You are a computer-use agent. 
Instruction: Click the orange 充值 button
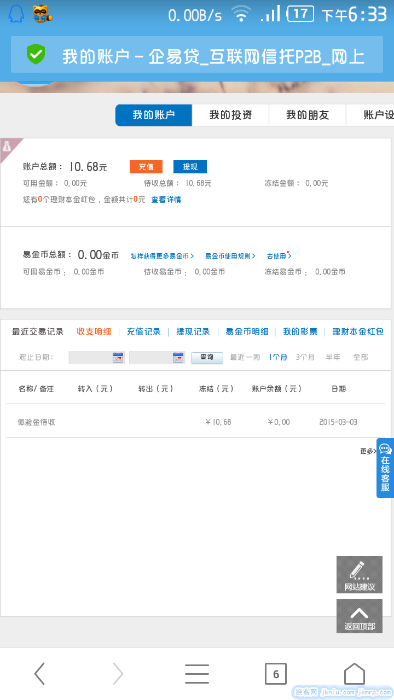pos(146,167)
